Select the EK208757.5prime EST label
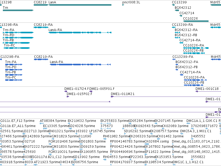 (164, 131)
